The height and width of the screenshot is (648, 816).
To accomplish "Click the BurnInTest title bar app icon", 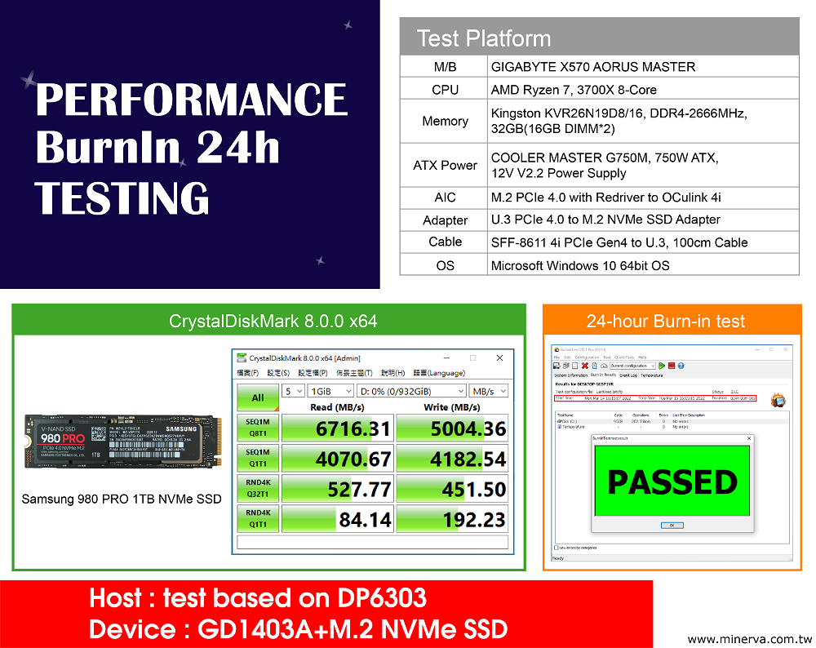I will pyautogui.click(x=557, y=350).
